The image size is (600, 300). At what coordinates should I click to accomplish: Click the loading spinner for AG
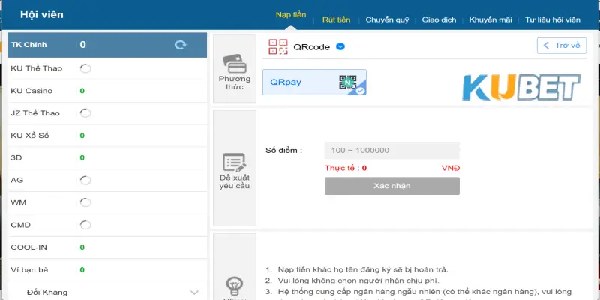[x=85, y=180]
